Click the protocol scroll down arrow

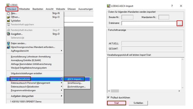[183, 88]
